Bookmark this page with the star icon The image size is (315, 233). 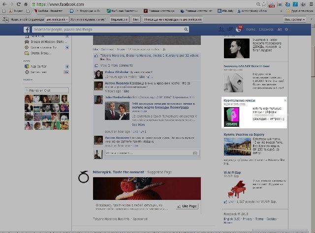click(x=264, y=4)
